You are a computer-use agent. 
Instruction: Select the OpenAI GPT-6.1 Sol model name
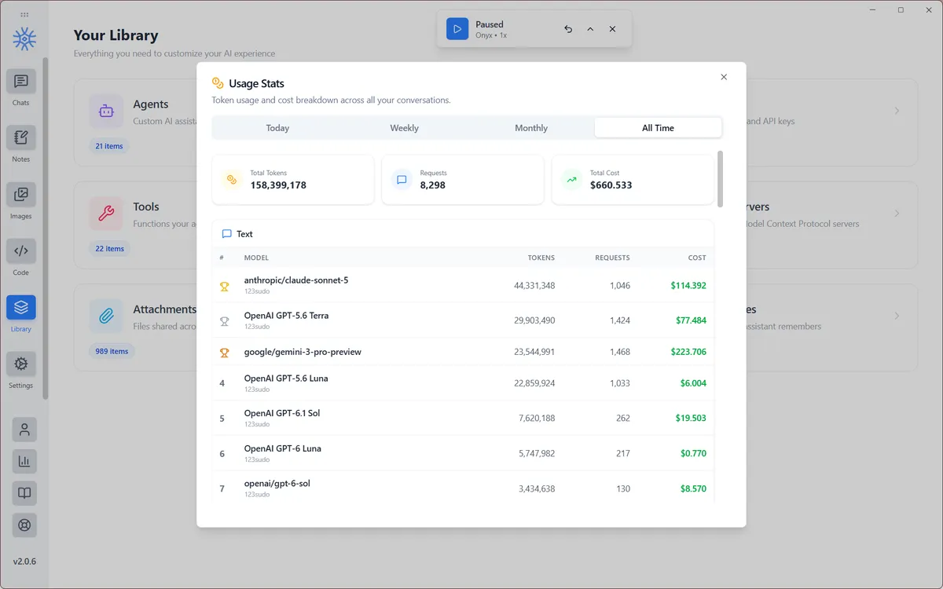click(282, 413)
